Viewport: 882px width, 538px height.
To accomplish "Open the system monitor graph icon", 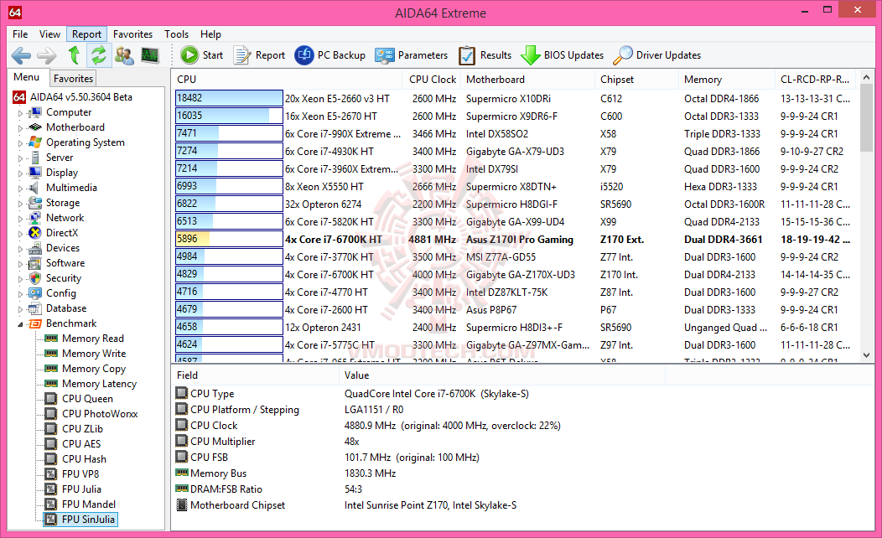I will pos(149,55).
